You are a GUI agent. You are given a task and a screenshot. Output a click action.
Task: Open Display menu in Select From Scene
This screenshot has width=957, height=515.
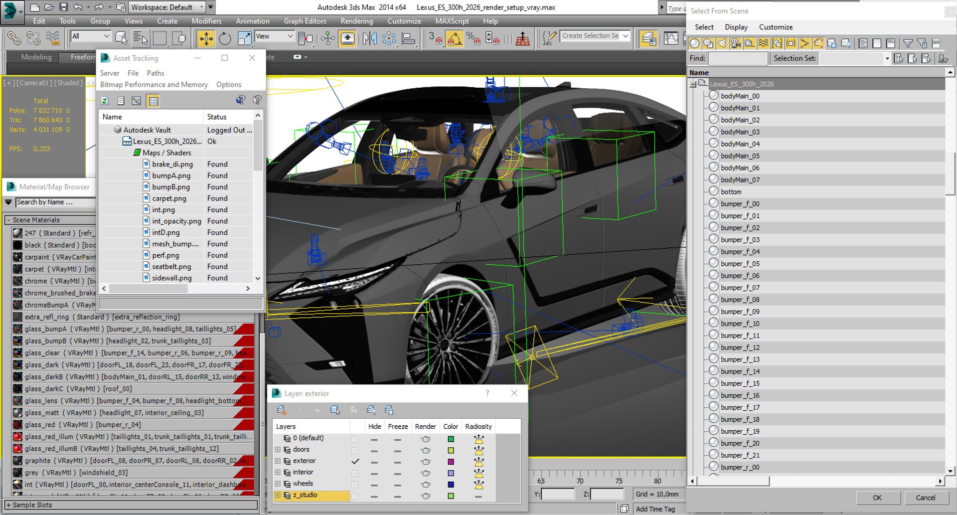736,27
